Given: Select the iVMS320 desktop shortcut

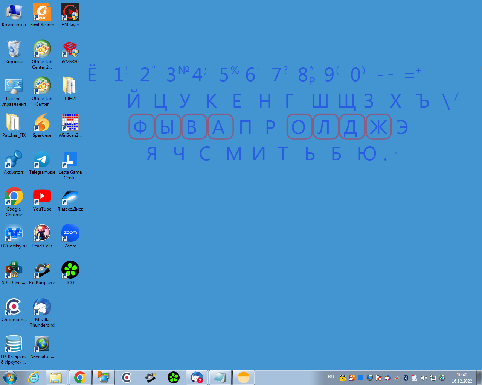Looking at the screenshot, I should click(x=70, y=52).
